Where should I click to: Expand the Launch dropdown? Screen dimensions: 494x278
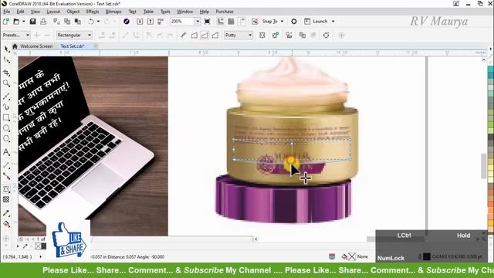point(333,22)
